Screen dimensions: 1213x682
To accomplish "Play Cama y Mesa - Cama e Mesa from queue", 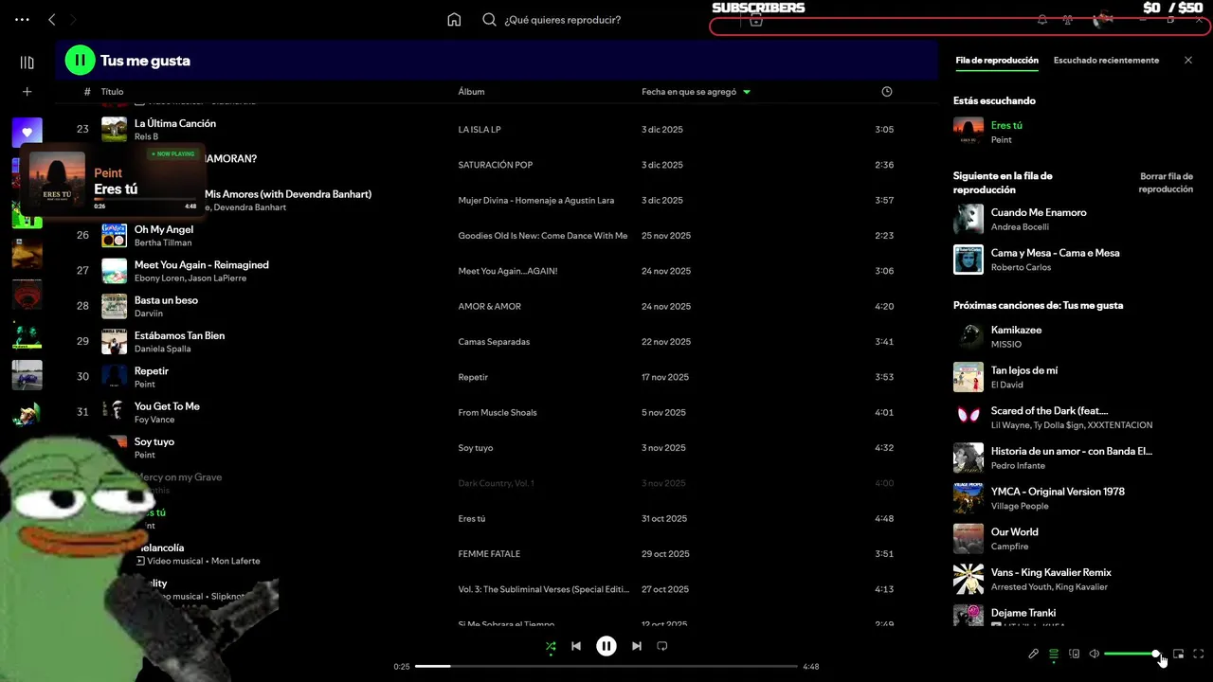I will (x=1055, y=253).
